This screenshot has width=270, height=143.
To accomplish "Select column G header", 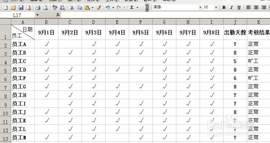I will tap(164, 22).
